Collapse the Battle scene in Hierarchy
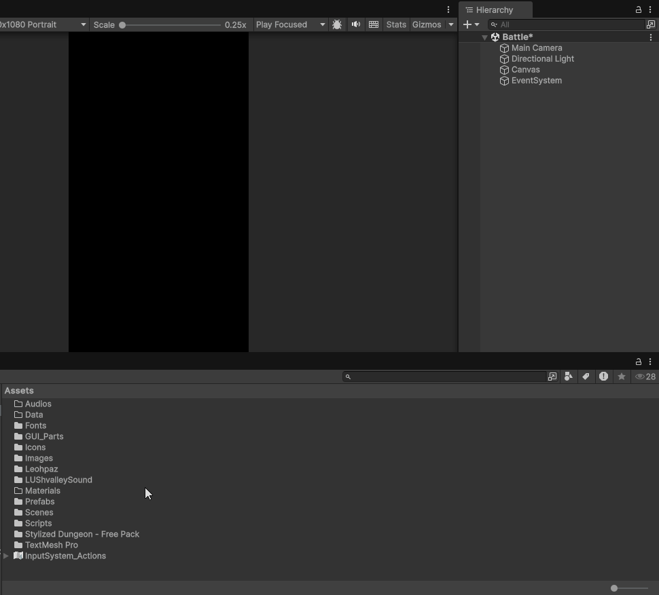Screen dimensions: 659x595 [484, 37]
